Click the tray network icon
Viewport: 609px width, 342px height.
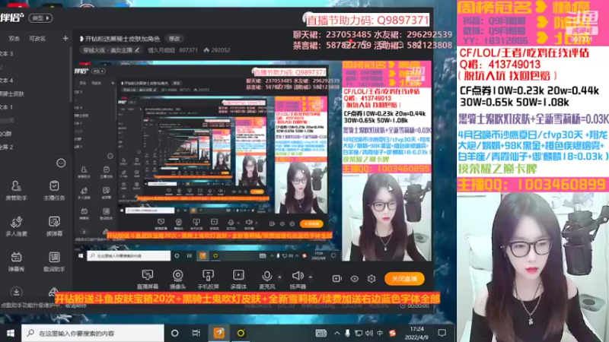pos(358,333)
